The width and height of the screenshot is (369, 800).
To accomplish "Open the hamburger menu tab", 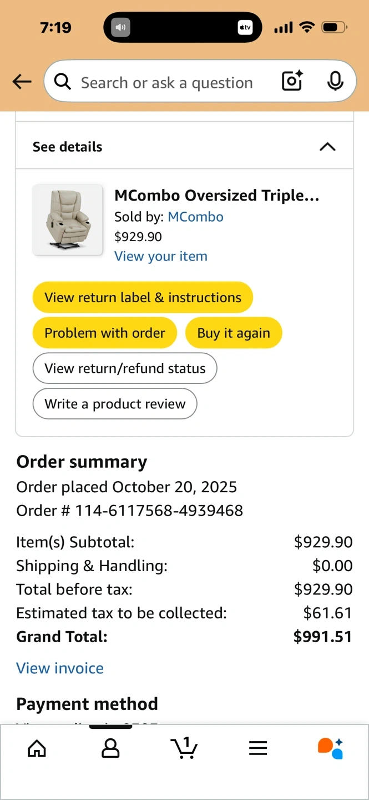I will 258,748.
